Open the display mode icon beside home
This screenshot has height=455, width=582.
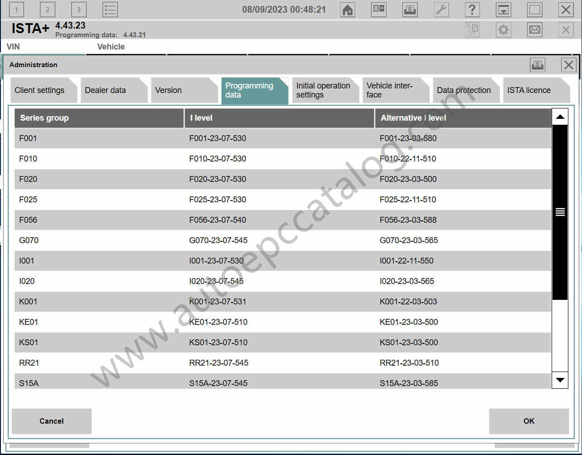(379, 10)
